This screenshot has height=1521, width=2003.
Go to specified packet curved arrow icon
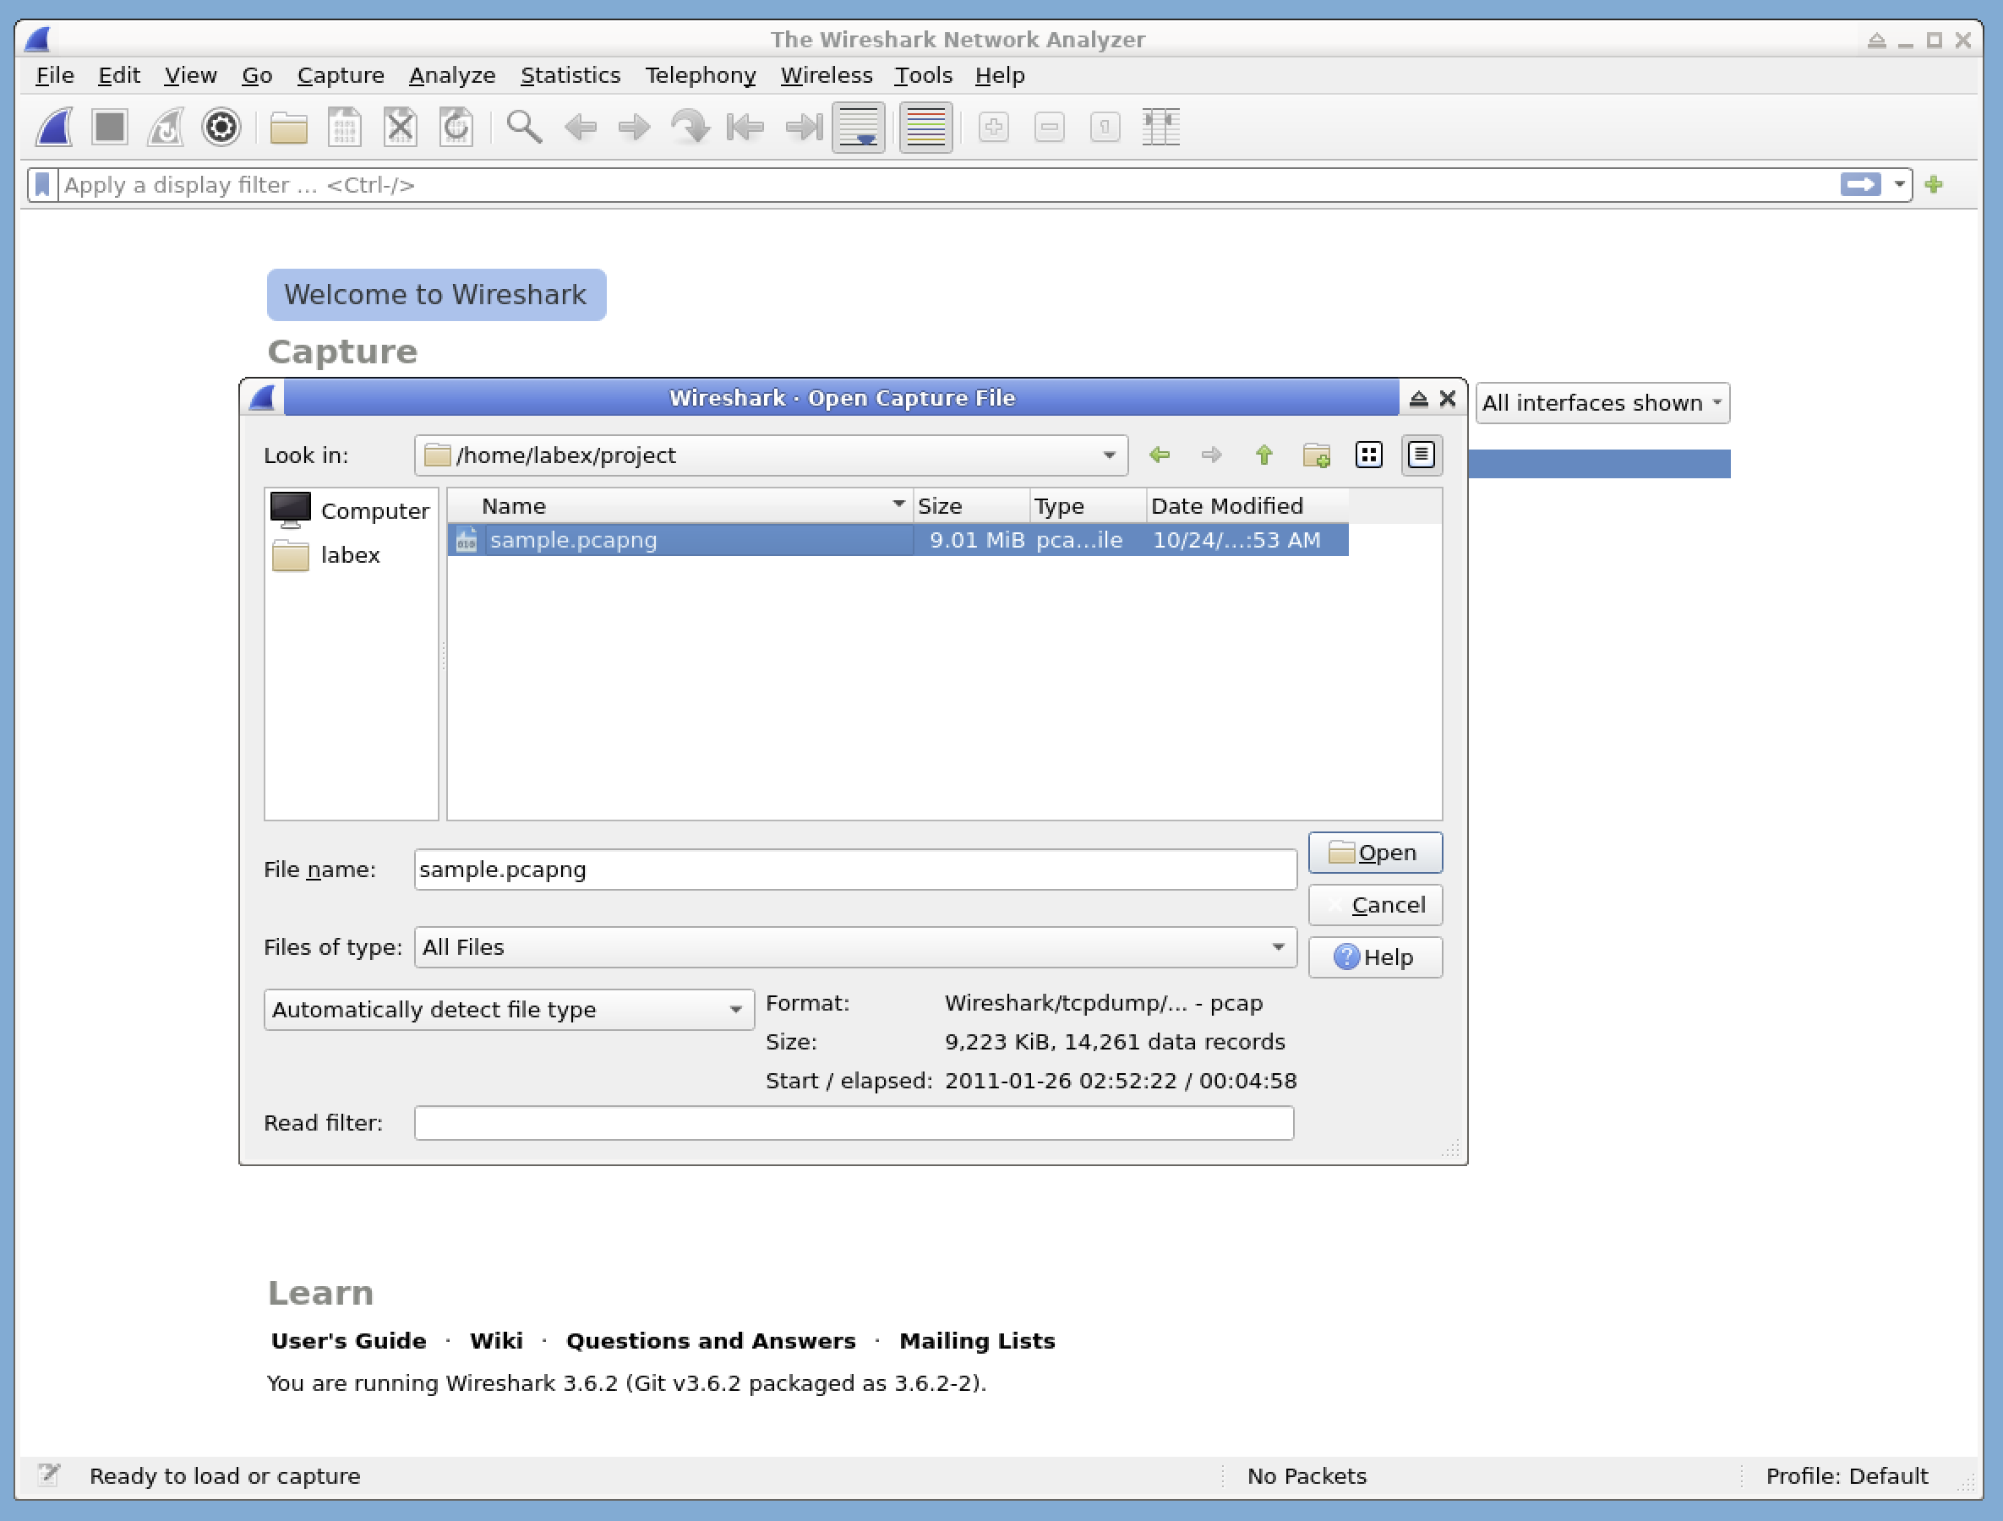[x=690, y=127]
